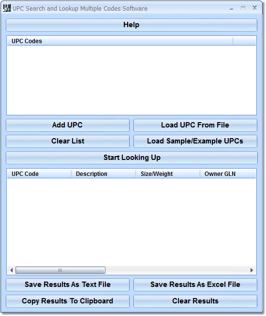Viewport: 266px width, 316px height.
Task: Load UPC From File
Action: [x=195, y=125]
